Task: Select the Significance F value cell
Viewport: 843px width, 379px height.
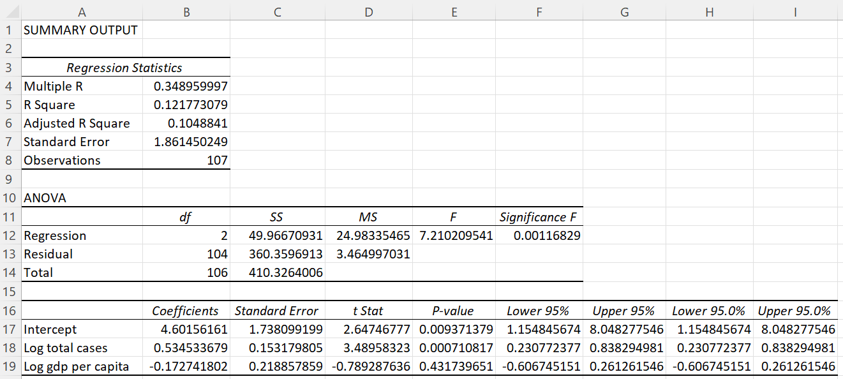Action: coord(539,235)
